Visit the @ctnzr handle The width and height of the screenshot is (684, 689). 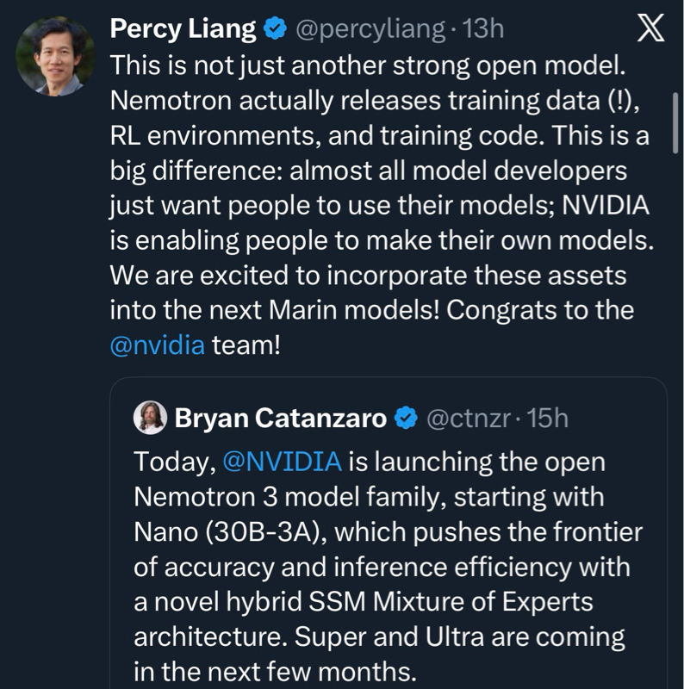469,419
